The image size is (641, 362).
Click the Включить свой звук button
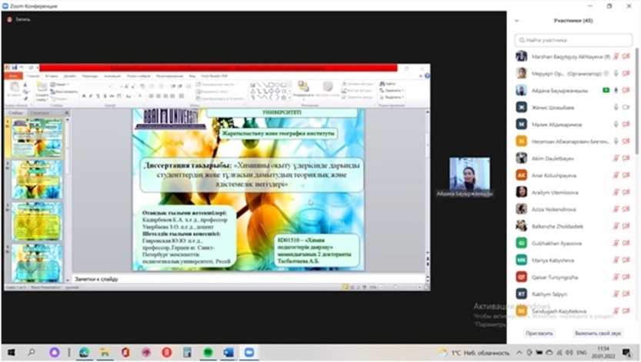click(x=597, y=334)
